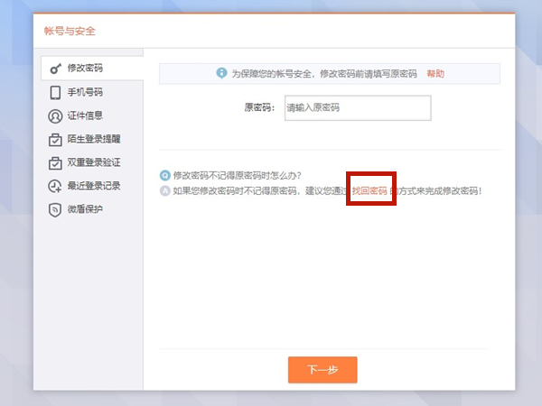Click the calendar-check icon beside 陌生登录提醒
The height and width of the screenshot is (406, 542).
pos(55,139)
